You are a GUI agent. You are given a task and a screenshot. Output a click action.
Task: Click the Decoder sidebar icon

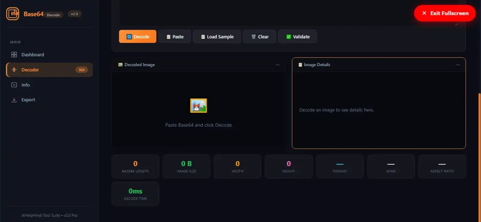tap(14, 70)
